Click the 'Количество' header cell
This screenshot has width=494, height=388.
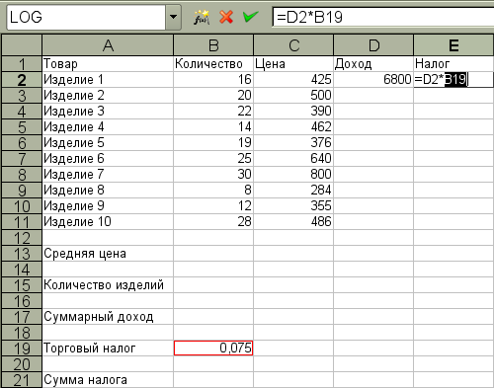click(x=213, y=64)
